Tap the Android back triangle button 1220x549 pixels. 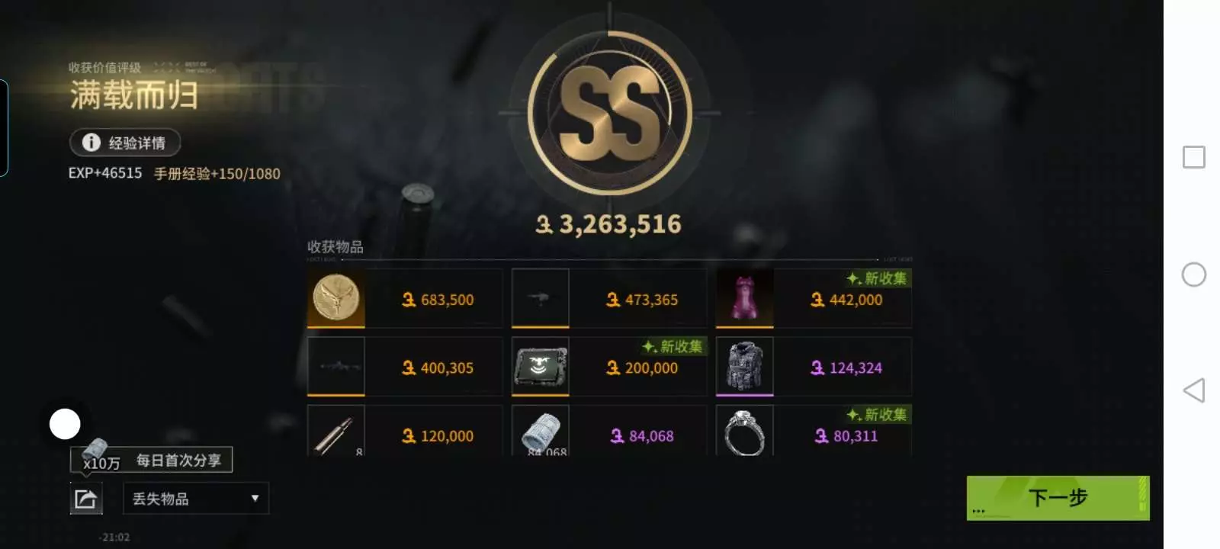click(x=1194, y=390)
